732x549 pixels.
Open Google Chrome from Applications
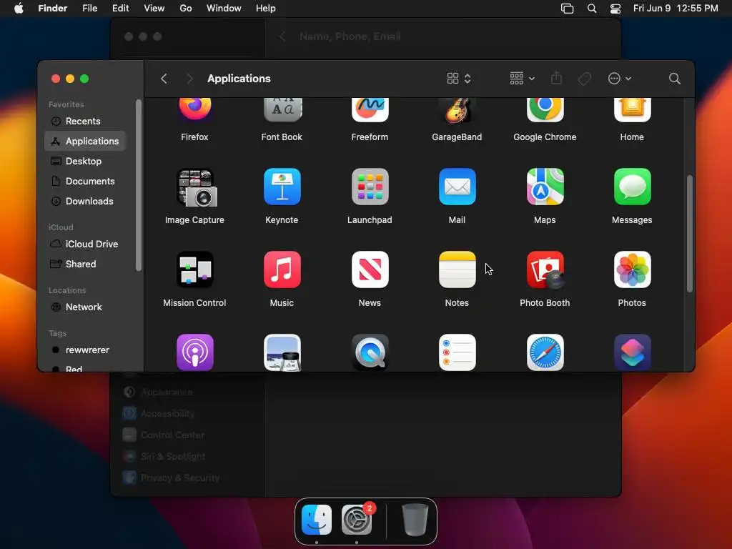[x=545, y=110]
